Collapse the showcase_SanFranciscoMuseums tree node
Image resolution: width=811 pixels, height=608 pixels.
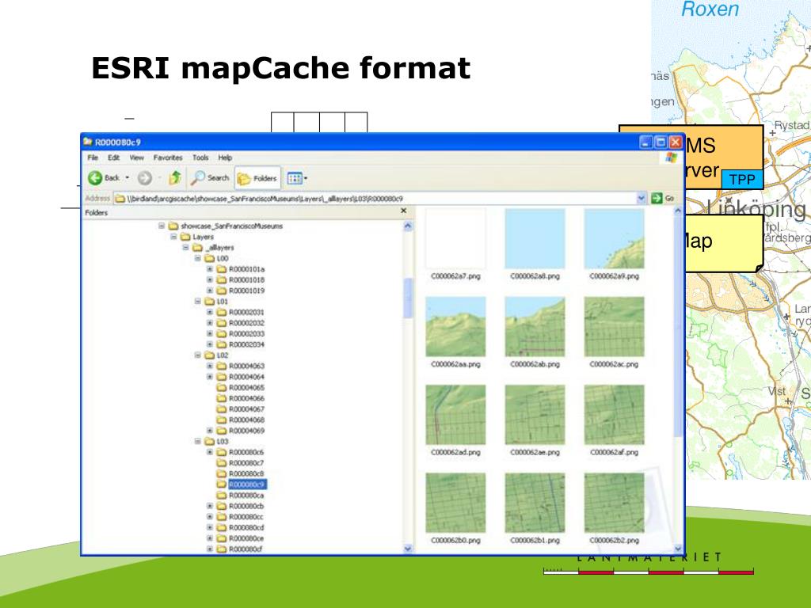click(162, 226)
